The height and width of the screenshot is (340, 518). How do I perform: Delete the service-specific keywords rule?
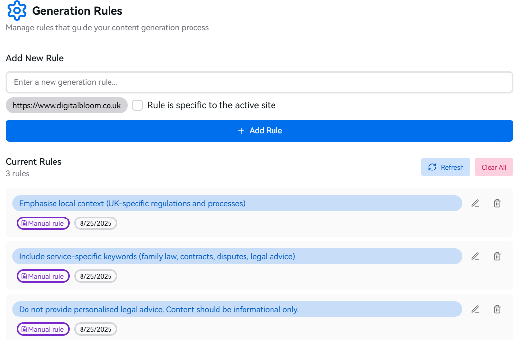point(497,256)
